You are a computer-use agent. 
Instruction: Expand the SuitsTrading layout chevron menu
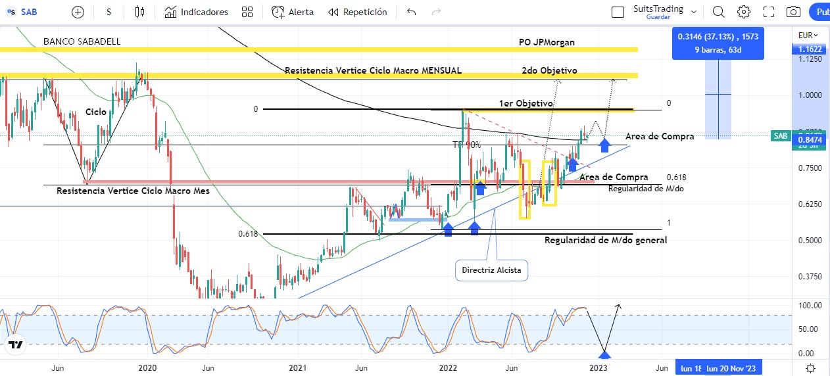pyautogui.click(x=694, y=12)
